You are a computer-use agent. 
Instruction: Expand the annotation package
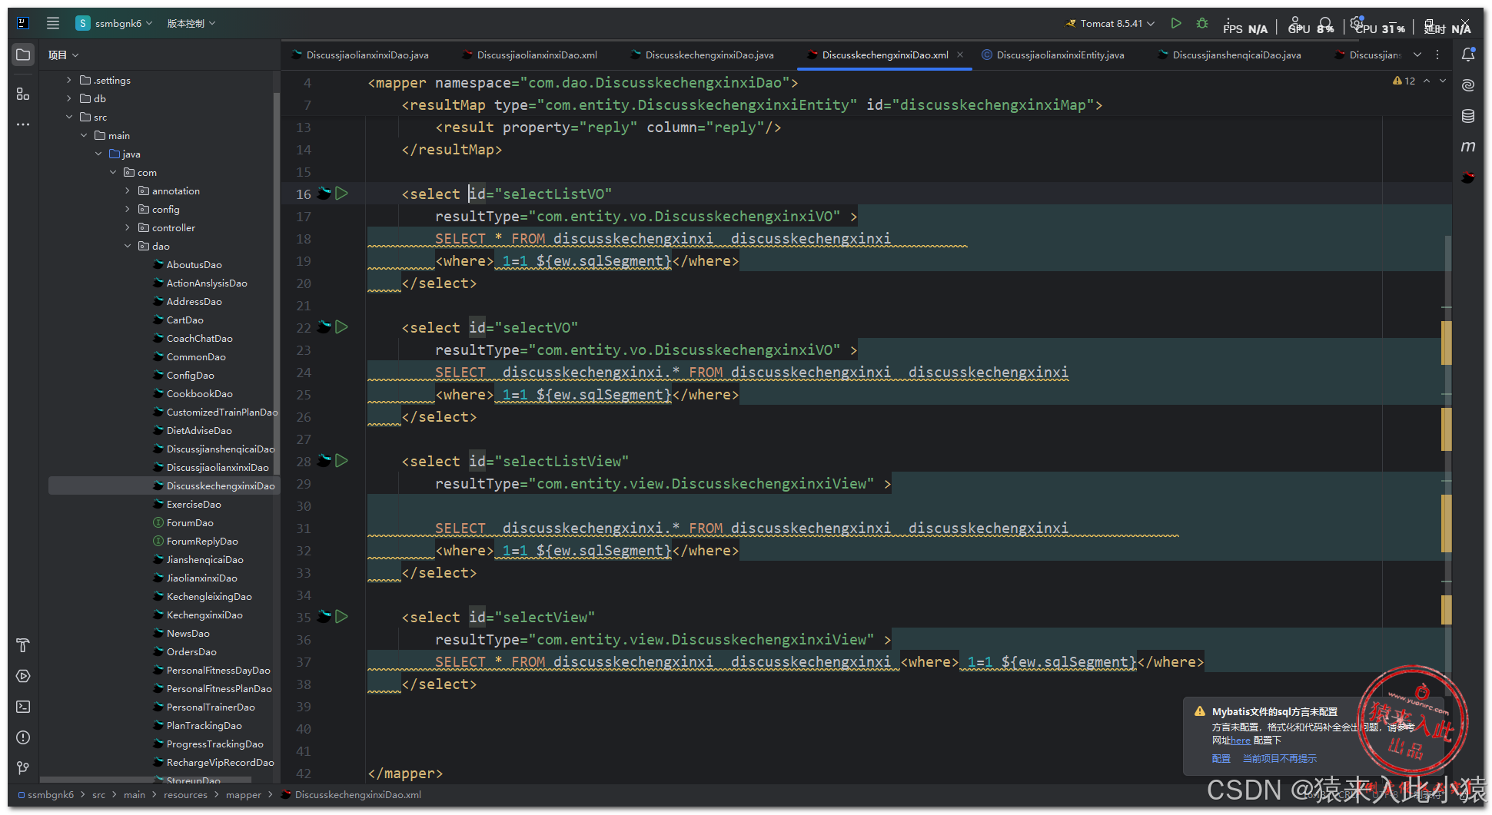pyautogui.click(x=128, y=190)
